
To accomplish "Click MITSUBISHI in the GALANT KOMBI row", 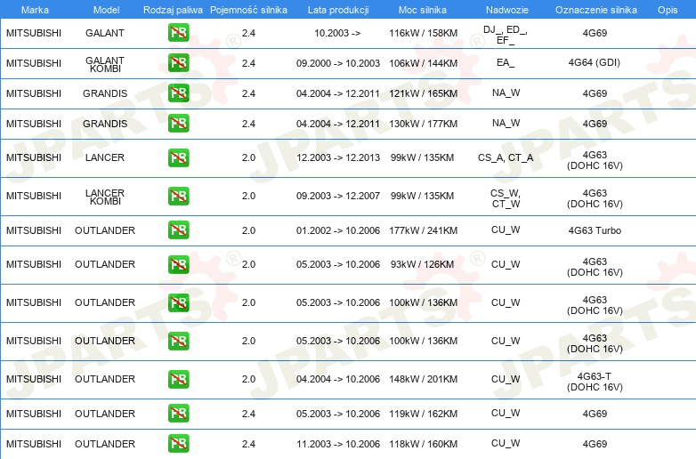I will (x=34, y=63).
